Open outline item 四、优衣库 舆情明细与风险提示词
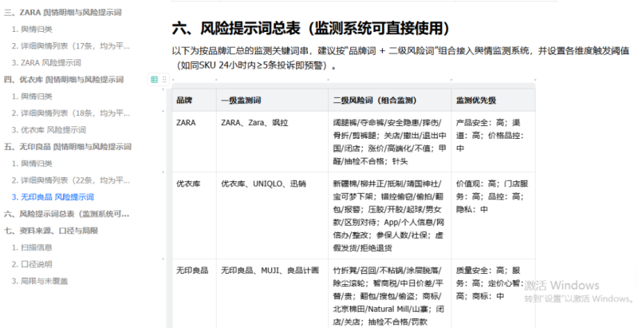The image size is (638, 328). 64,79
